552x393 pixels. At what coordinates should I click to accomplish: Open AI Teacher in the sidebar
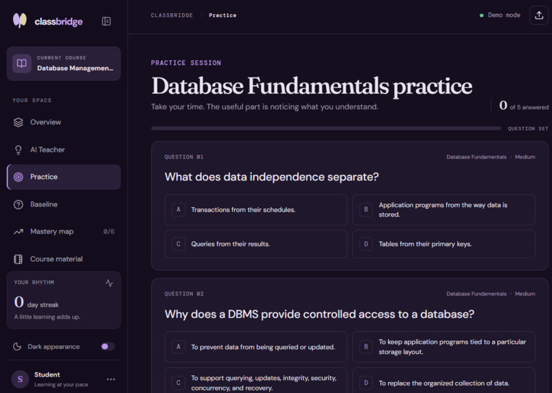pyautogui.click(x=64, y=150)
